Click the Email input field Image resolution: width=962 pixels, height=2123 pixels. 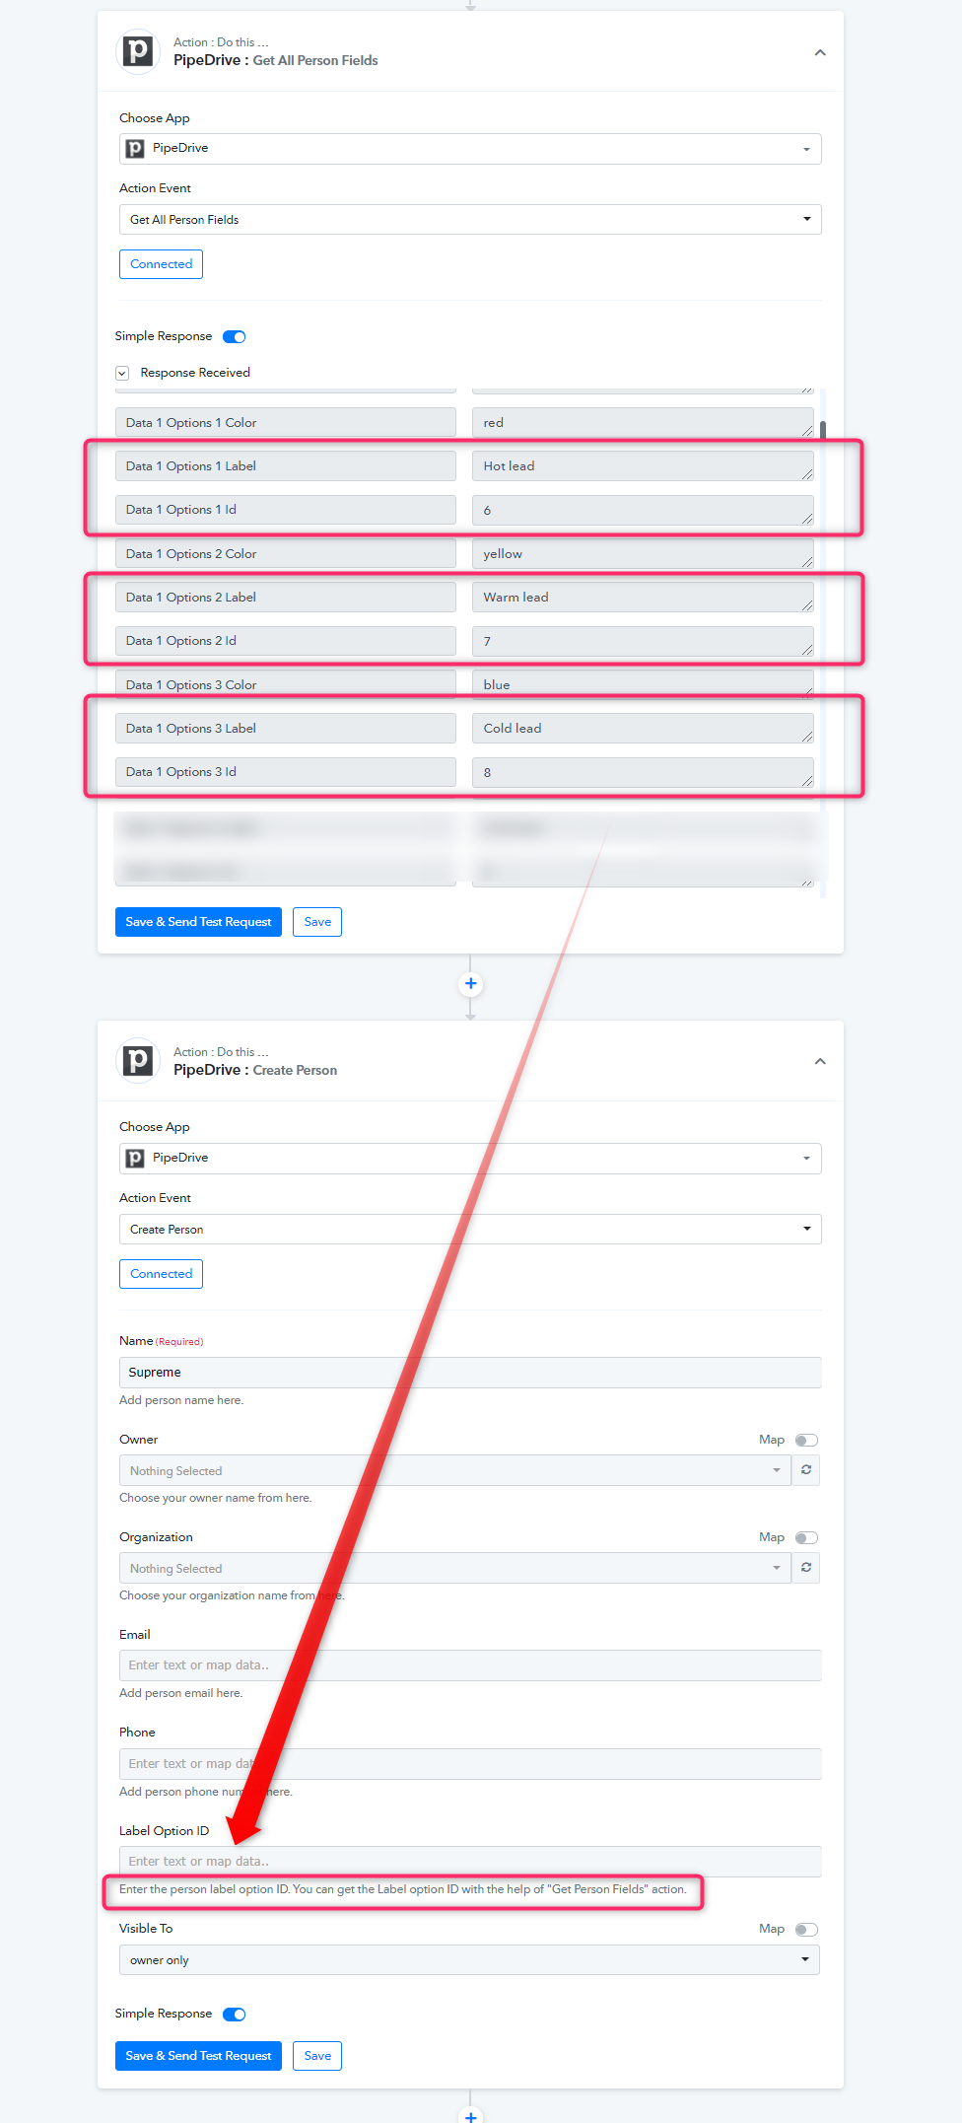(x=470, y=1665)
